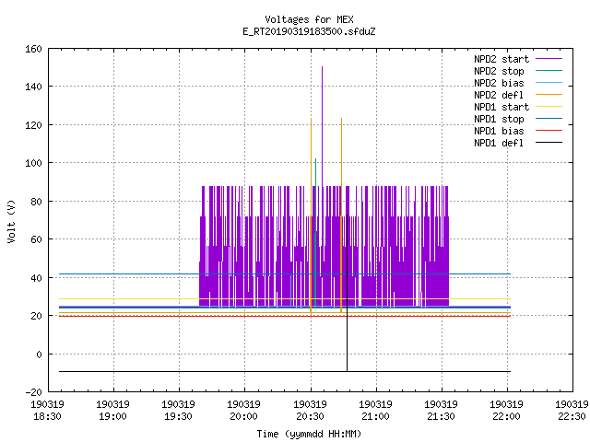
Task: Click the Time (yymmdd HH:MM) axis label
Action: click(x=309, y=434)
